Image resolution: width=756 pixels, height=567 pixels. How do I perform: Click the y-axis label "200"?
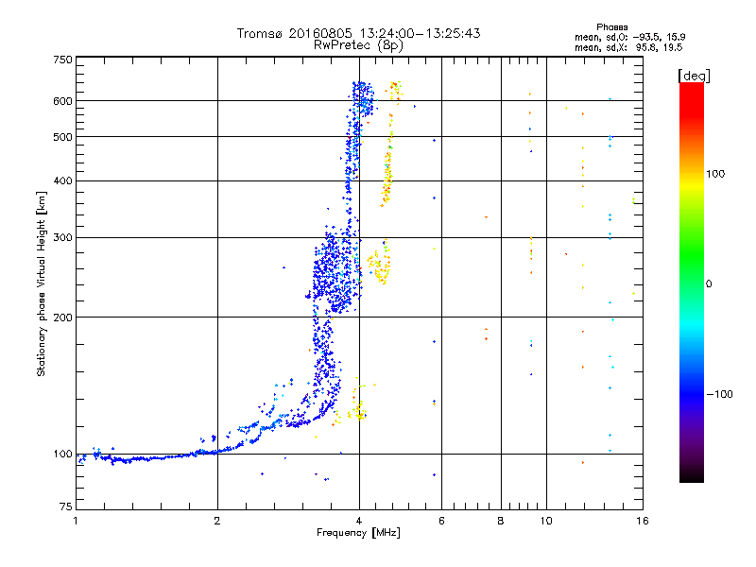point(62,318)
